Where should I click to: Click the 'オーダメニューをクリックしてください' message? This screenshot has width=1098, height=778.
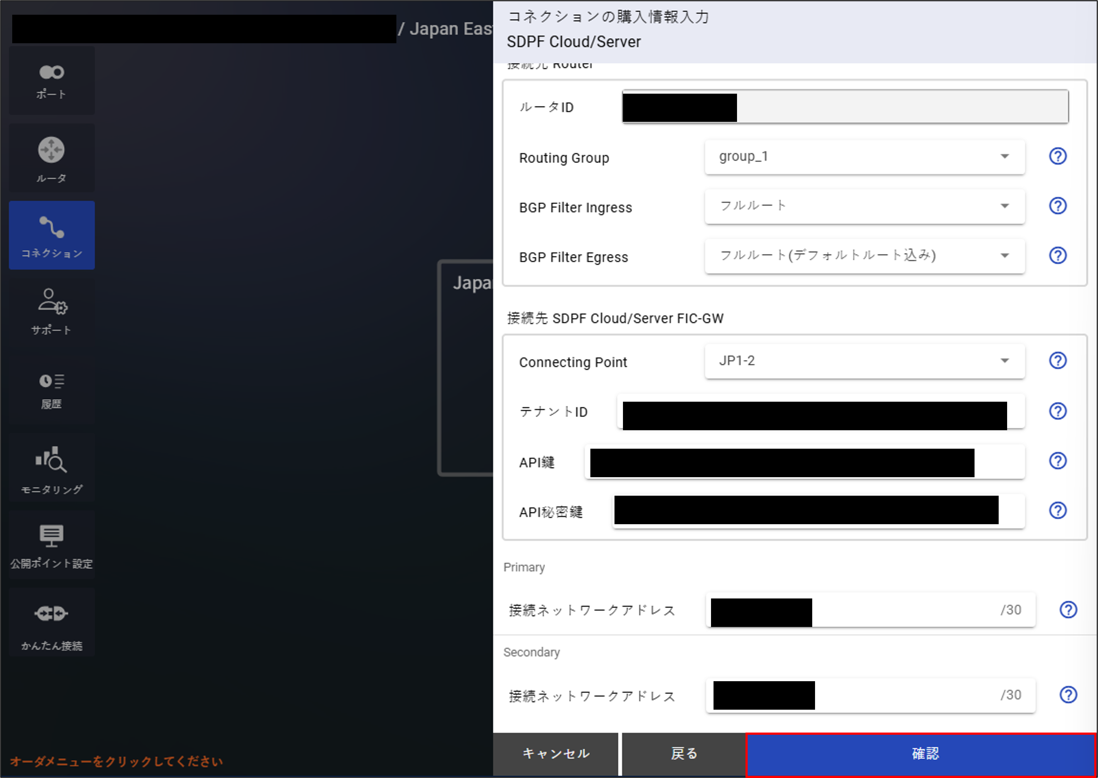pos(116,762)
